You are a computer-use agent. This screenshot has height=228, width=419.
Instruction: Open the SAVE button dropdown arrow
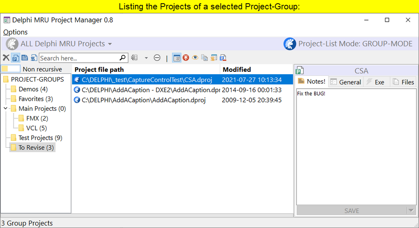tap(411, 210)
